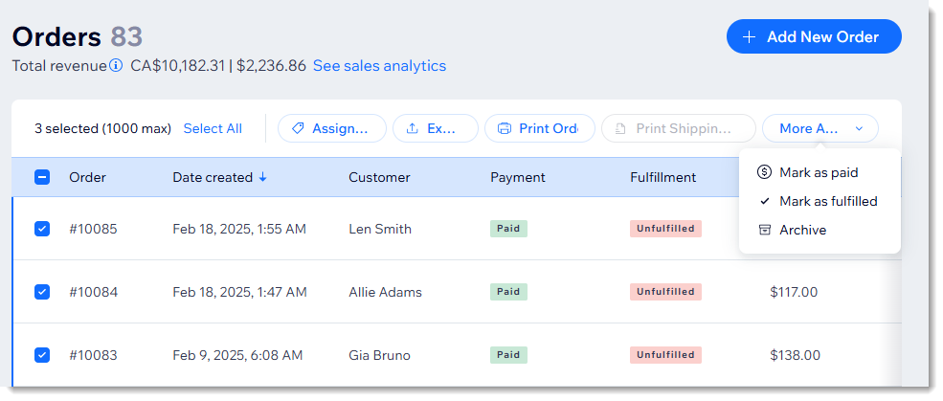This screenshot has width=943, height=401.
Task: Click the Add New Order button
Action: tap(814, 36)
